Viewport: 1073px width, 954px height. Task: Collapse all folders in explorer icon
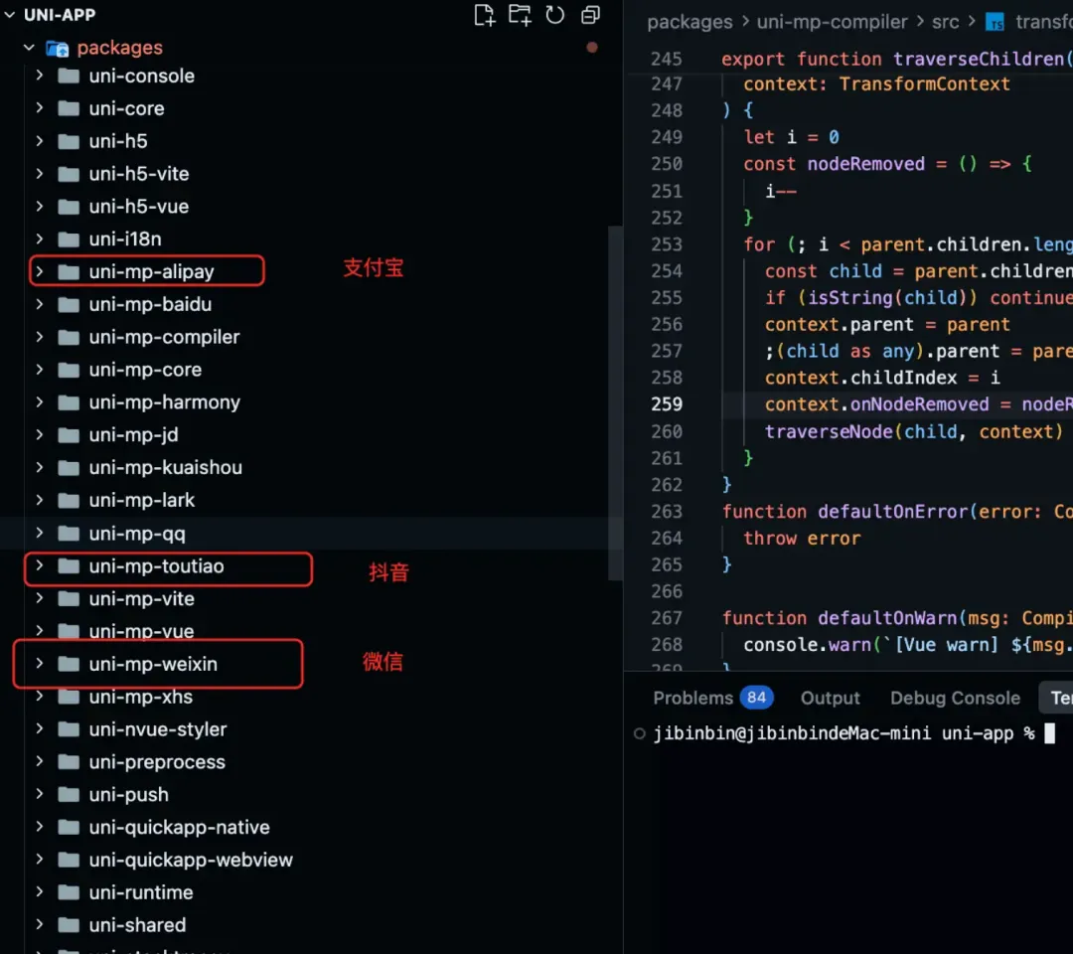tap(590, 15)
